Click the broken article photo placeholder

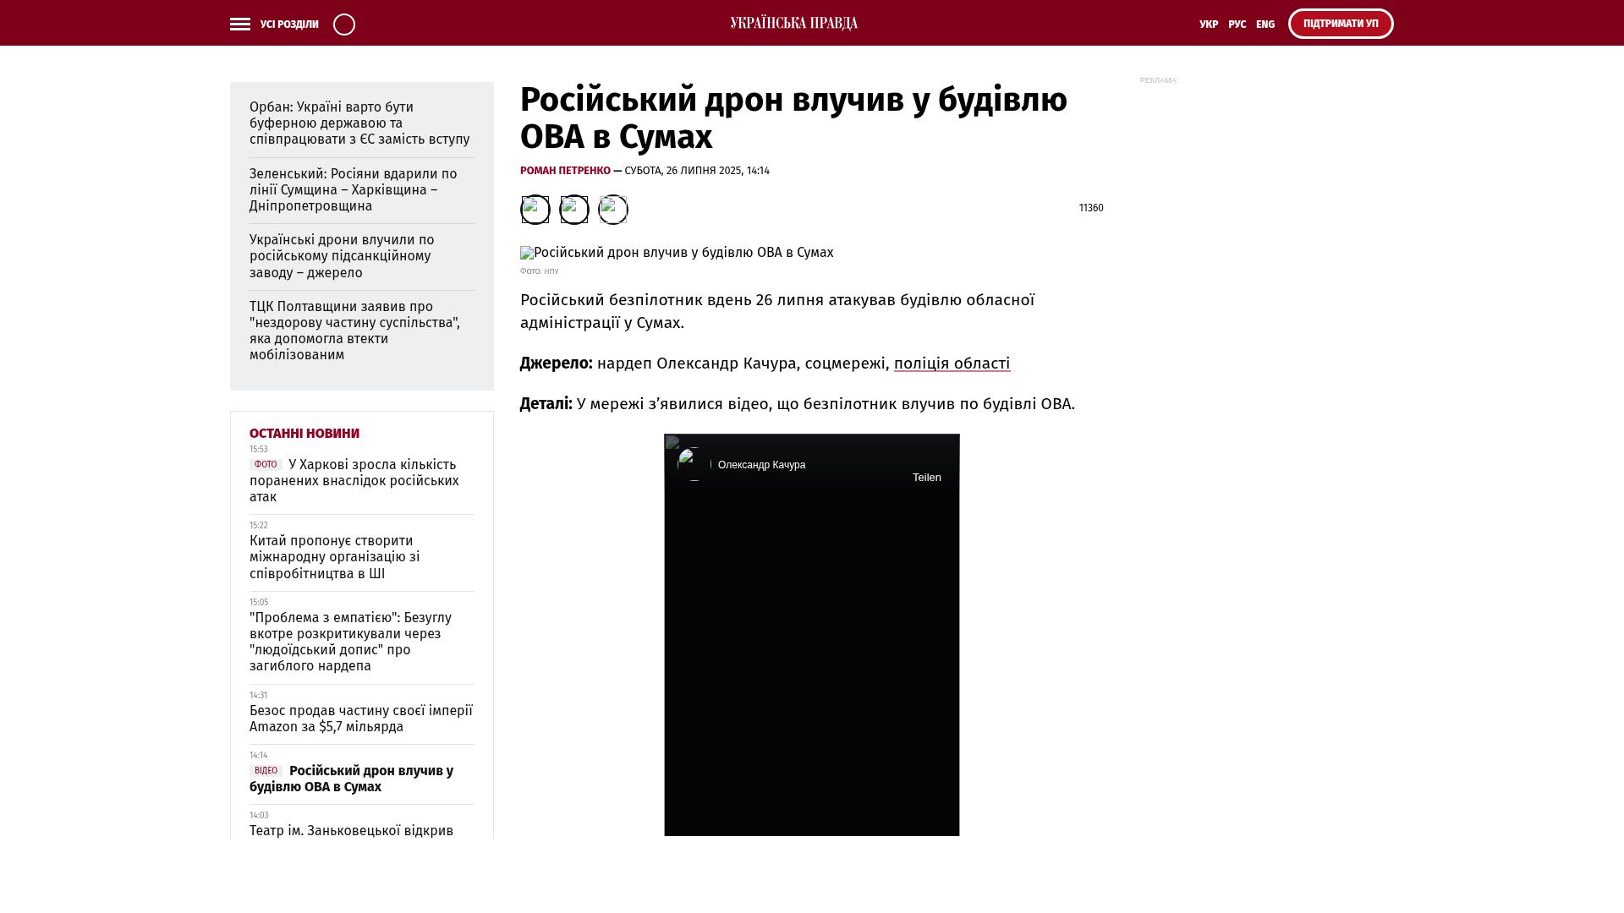[677, 253]
